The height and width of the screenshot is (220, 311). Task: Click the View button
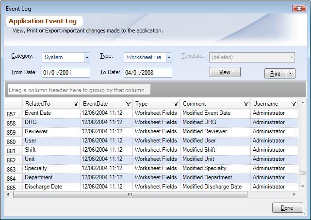(x=225, y=72)
